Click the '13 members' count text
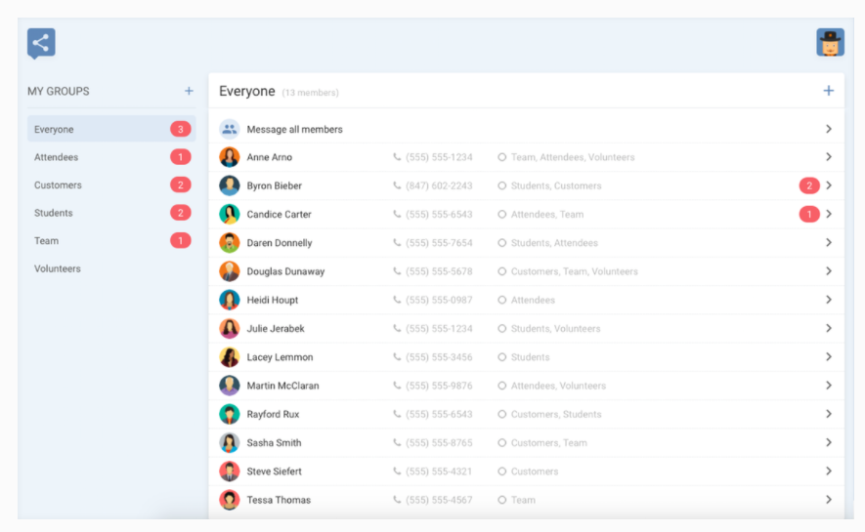 click(x=310, y=93)
